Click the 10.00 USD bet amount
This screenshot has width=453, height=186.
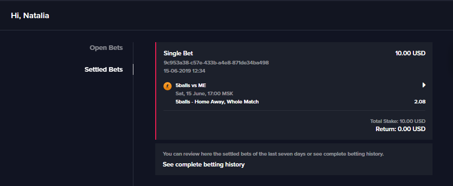410,54
